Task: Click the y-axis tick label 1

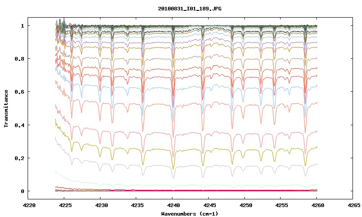Action: pyautogui.click(x=22, y=26)
